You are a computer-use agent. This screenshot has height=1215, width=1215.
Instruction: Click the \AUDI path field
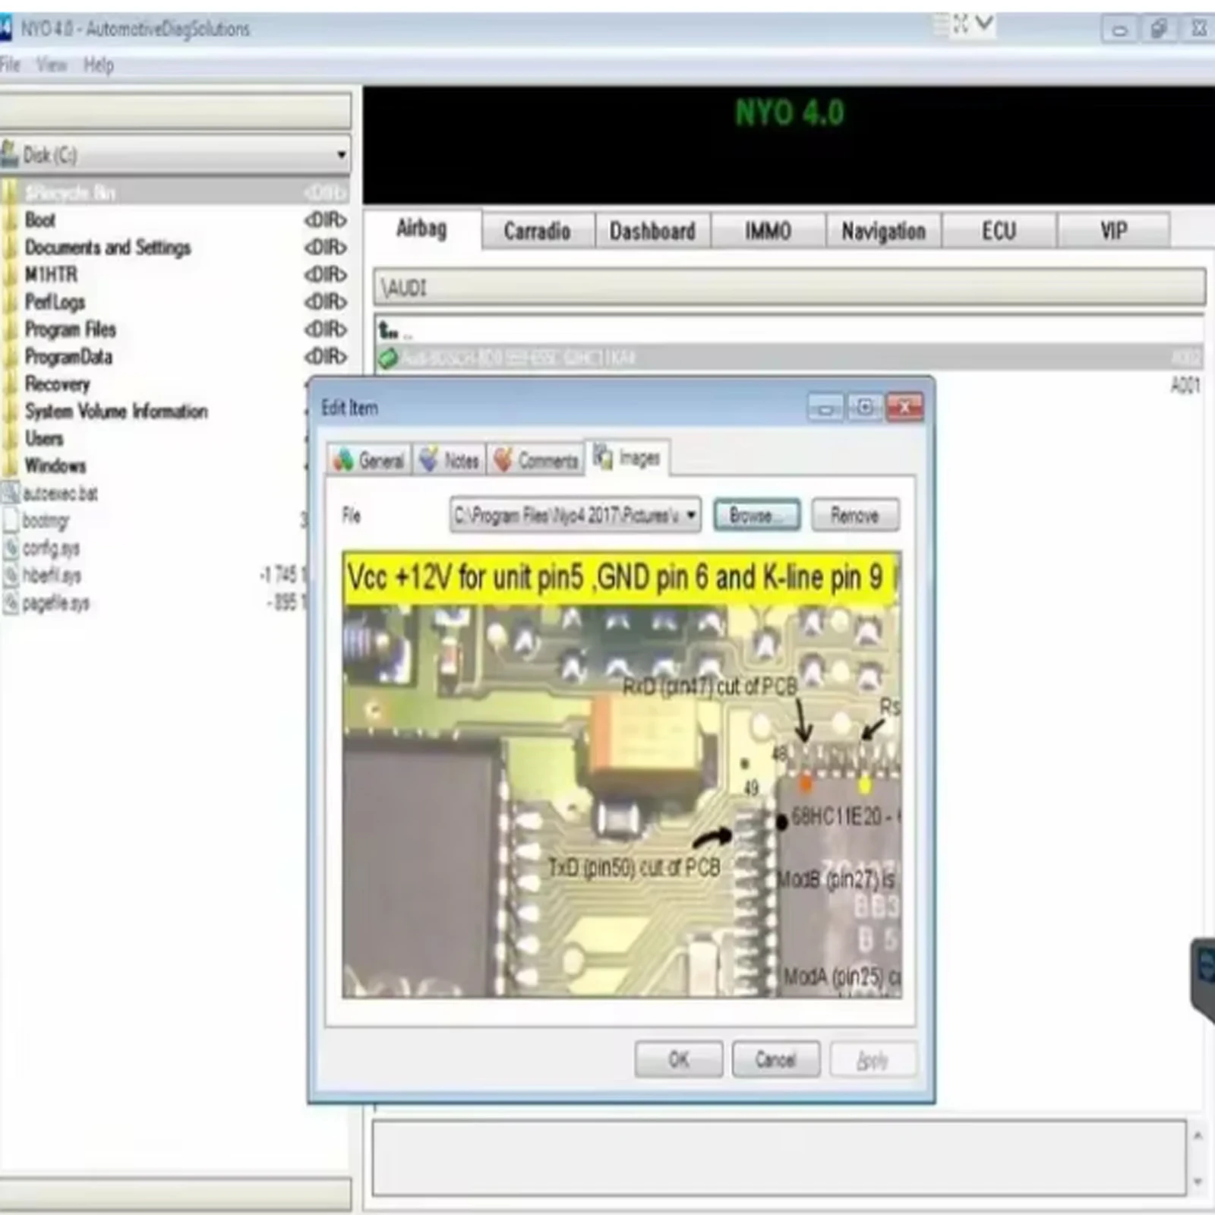tap(789, 288)
